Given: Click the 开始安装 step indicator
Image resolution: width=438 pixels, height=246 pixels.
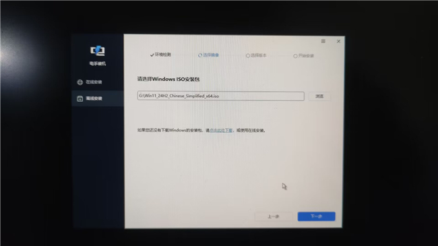Looking at the screenshot, I should [x=304, y=56].
